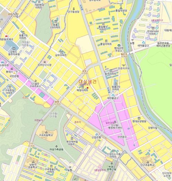Click the hospital cross icon of 강원도 원주의료원

click(x=14, y=48)
